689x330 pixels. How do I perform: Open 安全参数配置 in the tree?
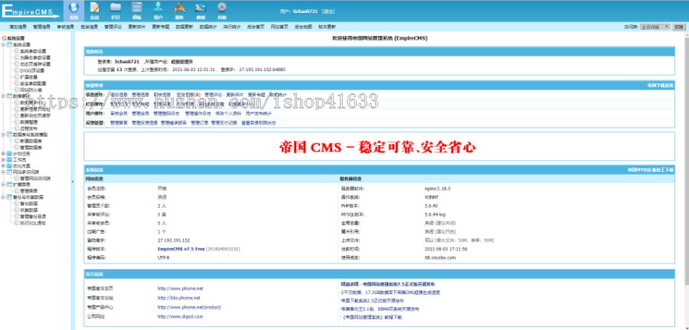tap(33, 83)
